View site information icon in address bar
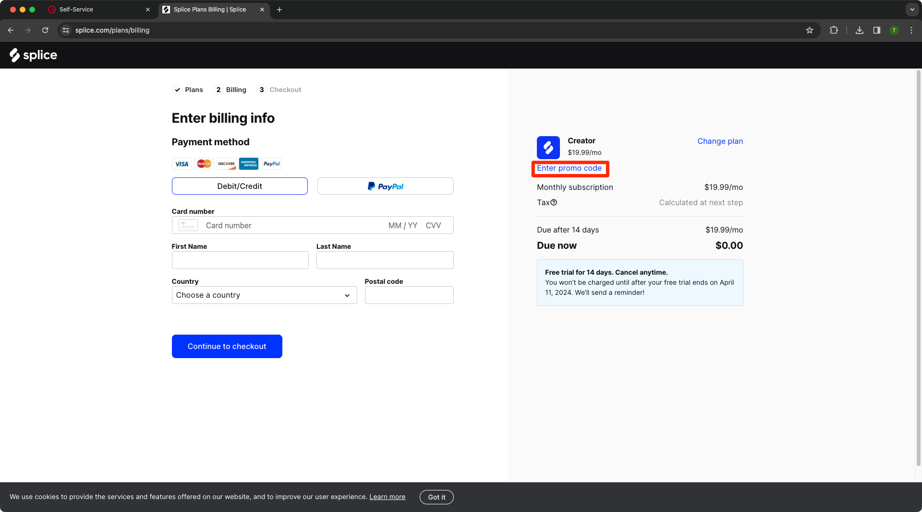922x512 pixels. click(x=66, y=30)
